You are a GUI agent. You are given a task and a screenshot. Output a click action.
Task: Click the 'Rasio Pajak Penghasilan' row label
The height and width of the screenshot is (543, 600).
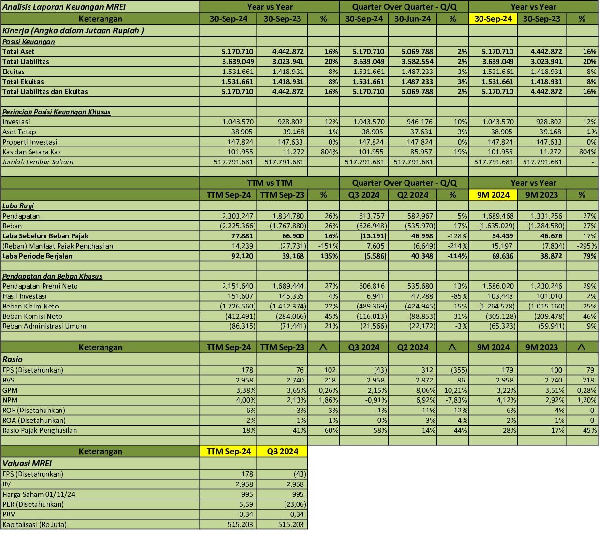click(40, 430)
